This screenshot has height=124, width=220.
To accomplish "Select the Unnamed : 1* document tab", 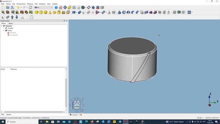I will [x=76, y=115].
